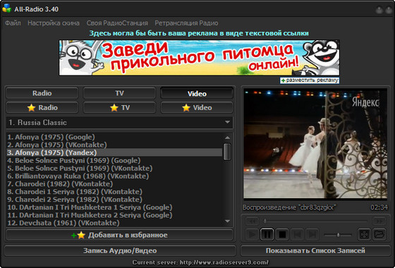Image resolution: width=395 pixels, height=268 pixels.
Task: Switch to the TV tab
Action: [x=119, y=93]
